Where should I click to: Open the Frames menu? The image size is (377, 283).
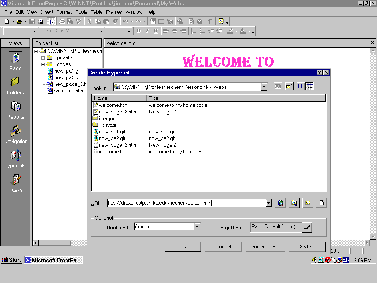114,12
